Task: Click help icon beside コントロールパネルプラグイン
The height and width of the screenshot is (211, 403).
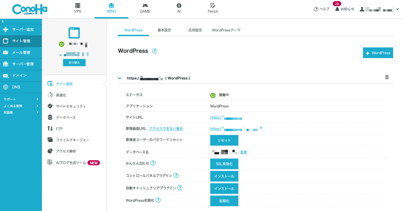Action: click(x=176, y=175)
